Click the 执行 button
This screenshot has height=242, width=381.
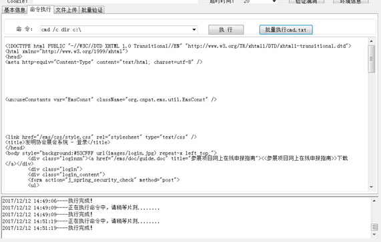coord(226,29)
